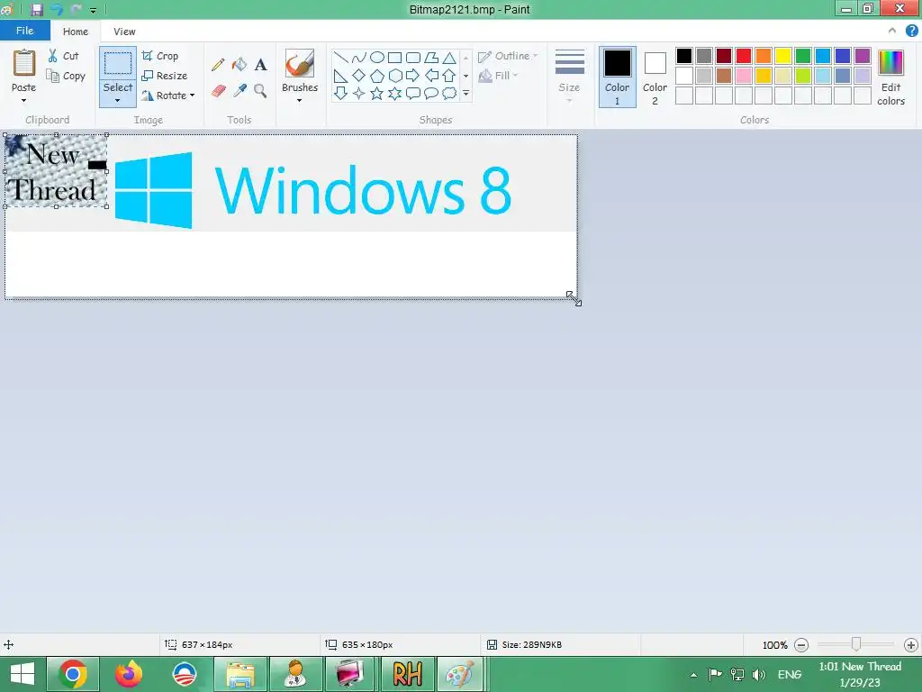Zoom out with the minus button

pos(800,645)
